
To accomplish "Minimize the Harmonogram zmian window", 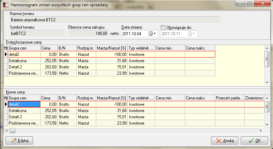I will (x=240, y=3).
